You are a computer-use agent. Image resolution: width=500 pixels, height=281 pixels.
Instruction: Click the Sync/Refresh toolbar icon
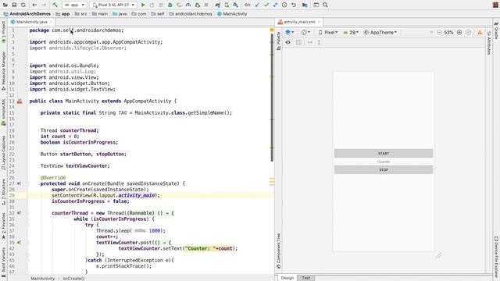tap(23, 5)
